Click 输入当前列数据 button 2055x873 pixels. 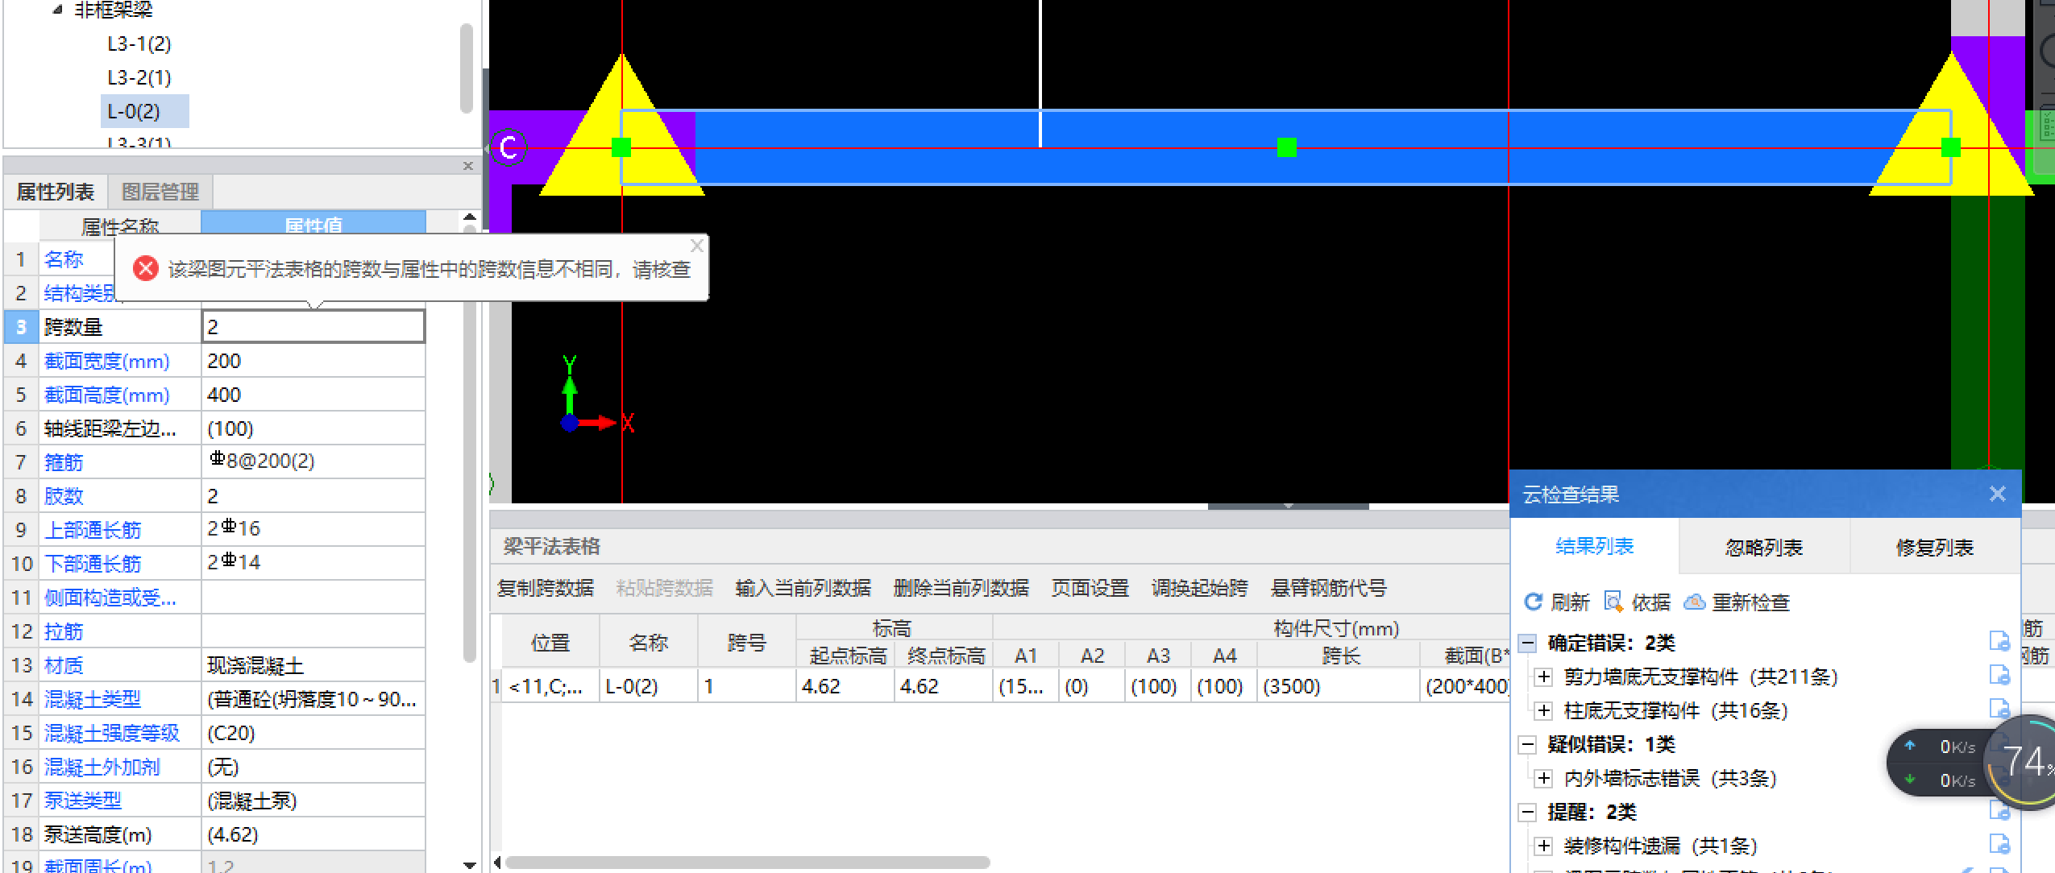[803, 588]
